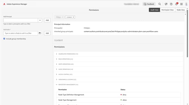The height and width of the screenshot is (105, 189).
Task: Focus the Add Node input field
Action: 21,33
